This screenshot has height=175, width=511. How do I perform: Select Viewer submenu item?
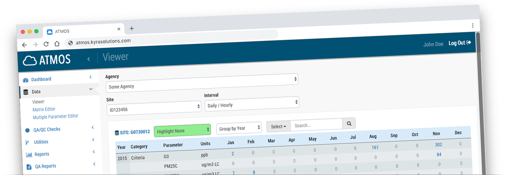coord(38,102)
